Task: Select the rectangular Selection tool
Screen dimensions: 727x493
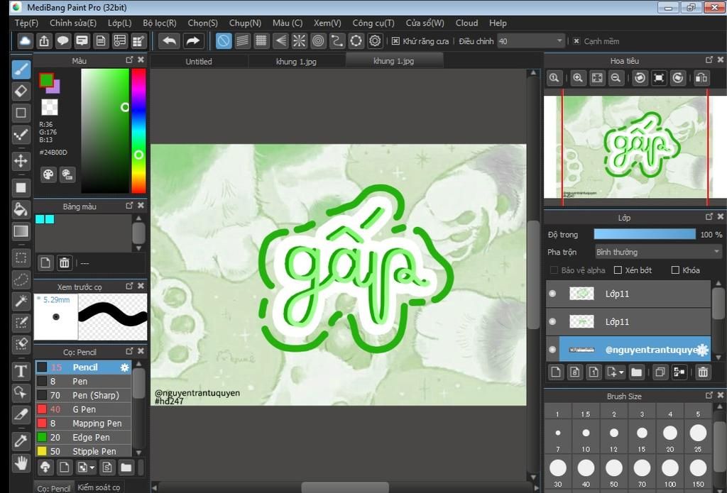Action: tap(21, 257)
